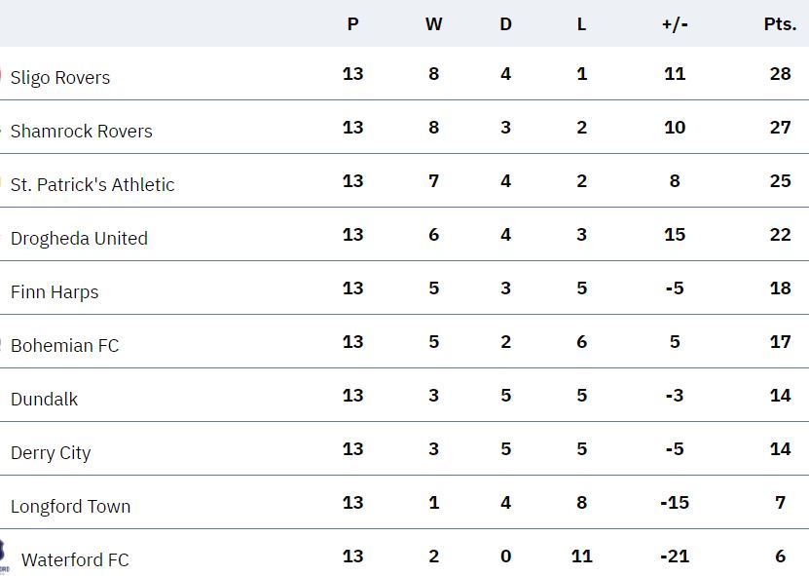The width and height of the screenshot is (809, 576).
Task: Click Drogheda United's 15 goal difference value
Action: 675,235
